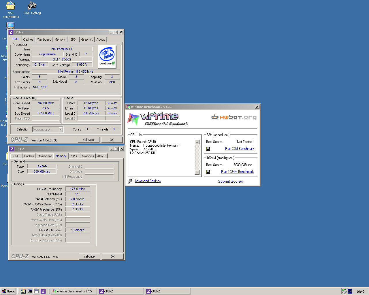Viewport: 369px width, 295px height.
Task: Open the Processor #1 selection dropdown
Action: click(x=61, y=130)
